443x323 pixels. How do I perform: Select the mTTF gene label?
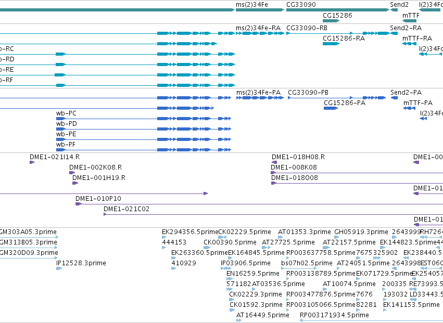pyautogui.click(x=411, y=16)
